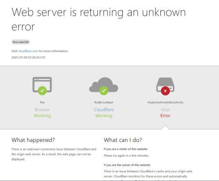
Task: Click the Error code 520 badge
Action: tap(21, 42)
